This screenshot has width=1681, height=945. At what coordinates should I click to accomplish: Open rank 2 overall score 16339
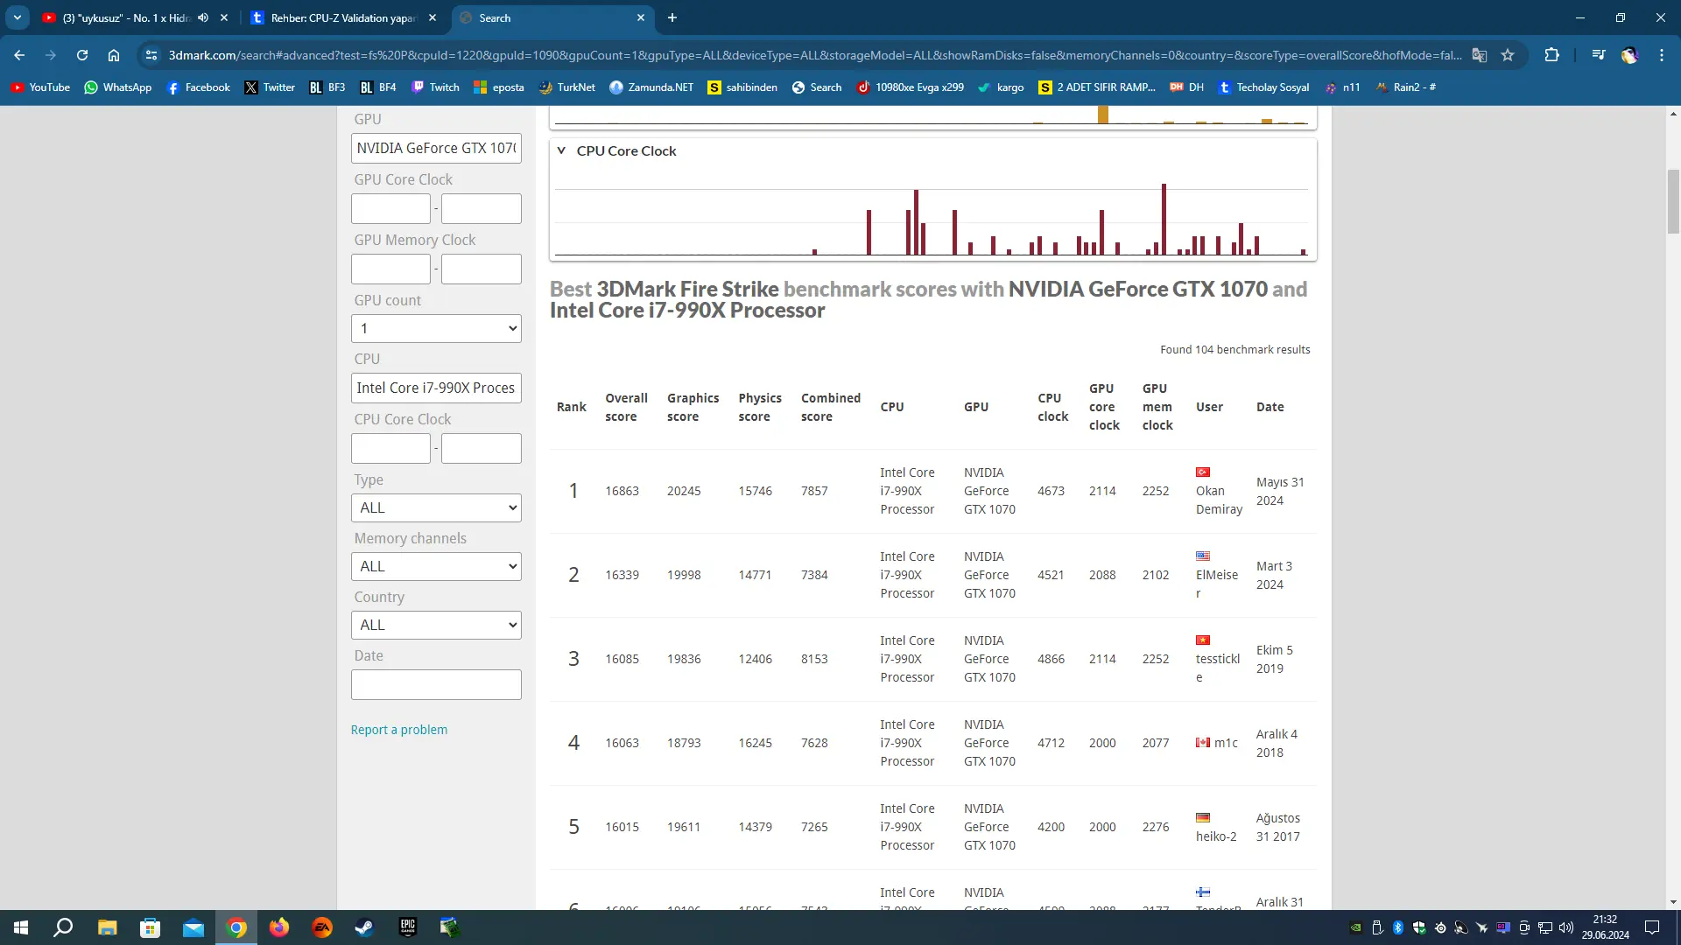click(x=622, y=575)
